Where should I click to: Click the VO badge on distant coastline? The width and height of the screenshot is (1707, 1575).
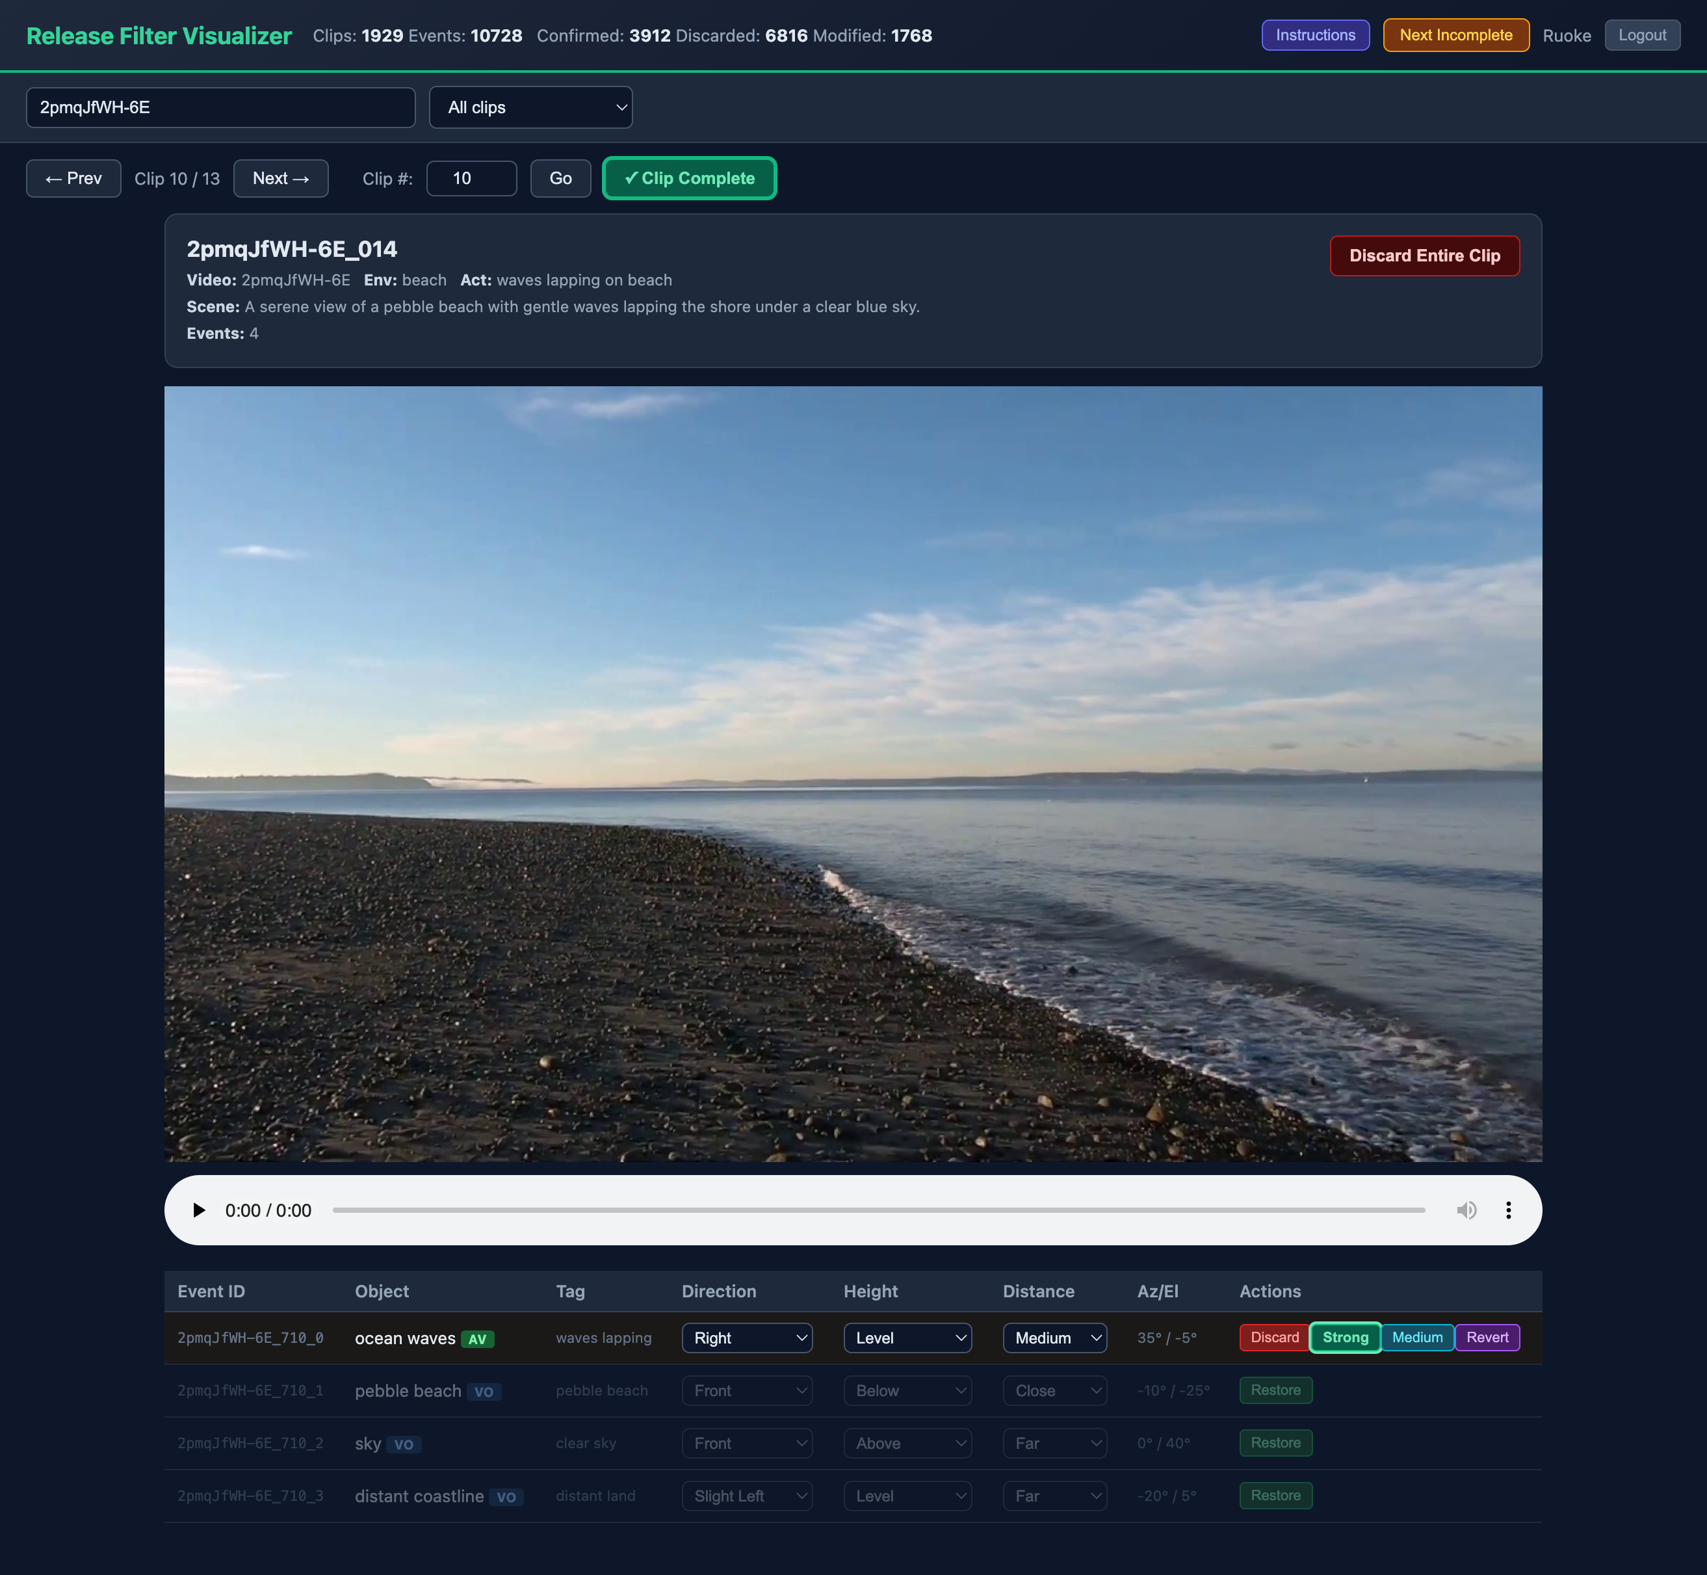tap(506, 1498)
